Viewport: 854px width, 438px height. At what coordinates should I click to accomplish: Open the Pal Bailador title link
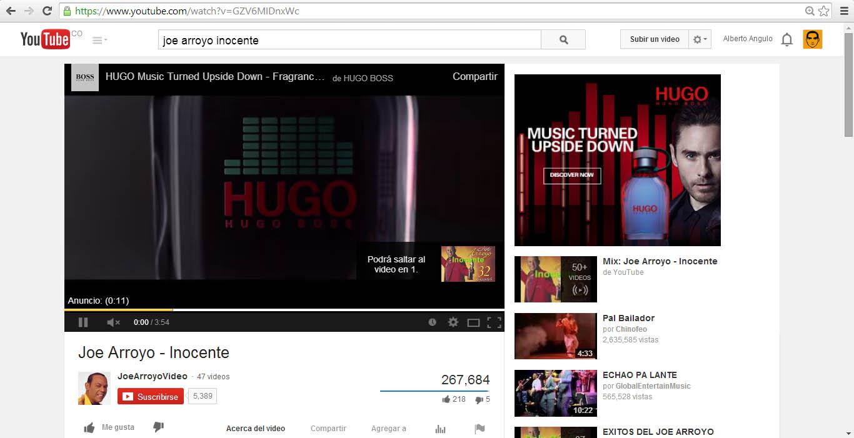pos(628,318)
